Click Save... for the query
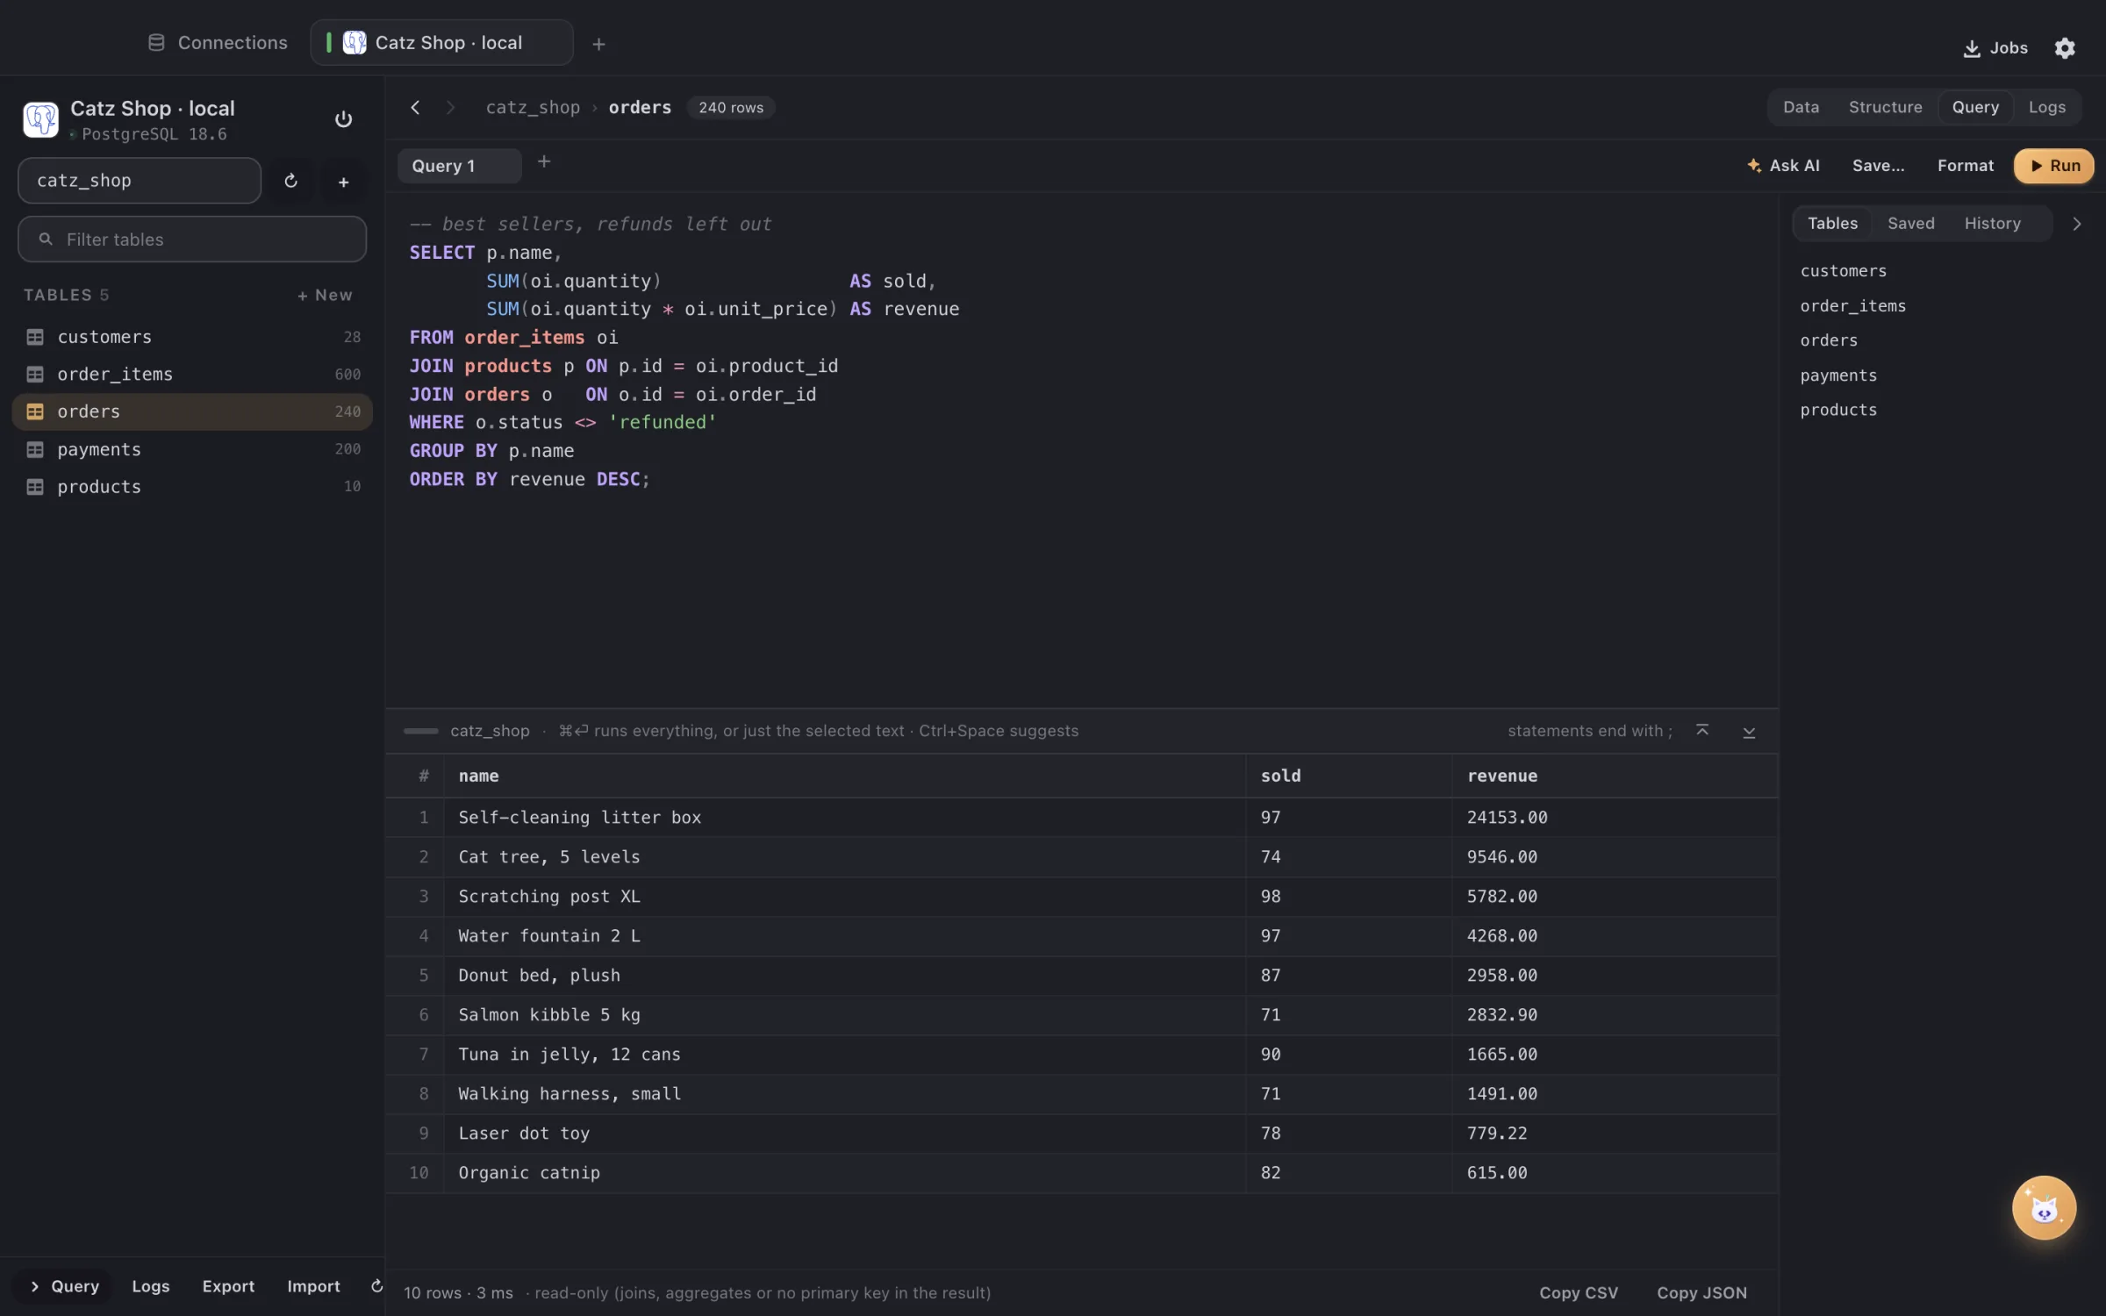The width and height of the screenshot is (2106, 1316). pos(1878,166)
